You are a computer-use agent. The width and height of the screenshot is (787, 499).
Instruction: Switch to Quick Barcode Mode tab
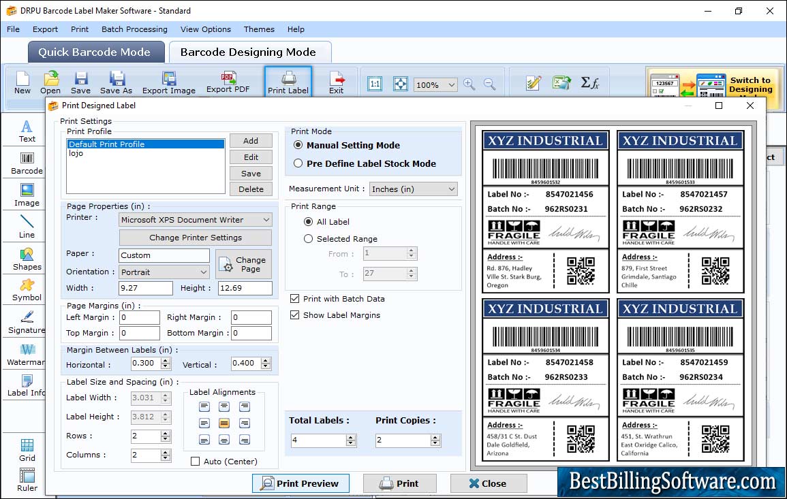pos(95,52)
